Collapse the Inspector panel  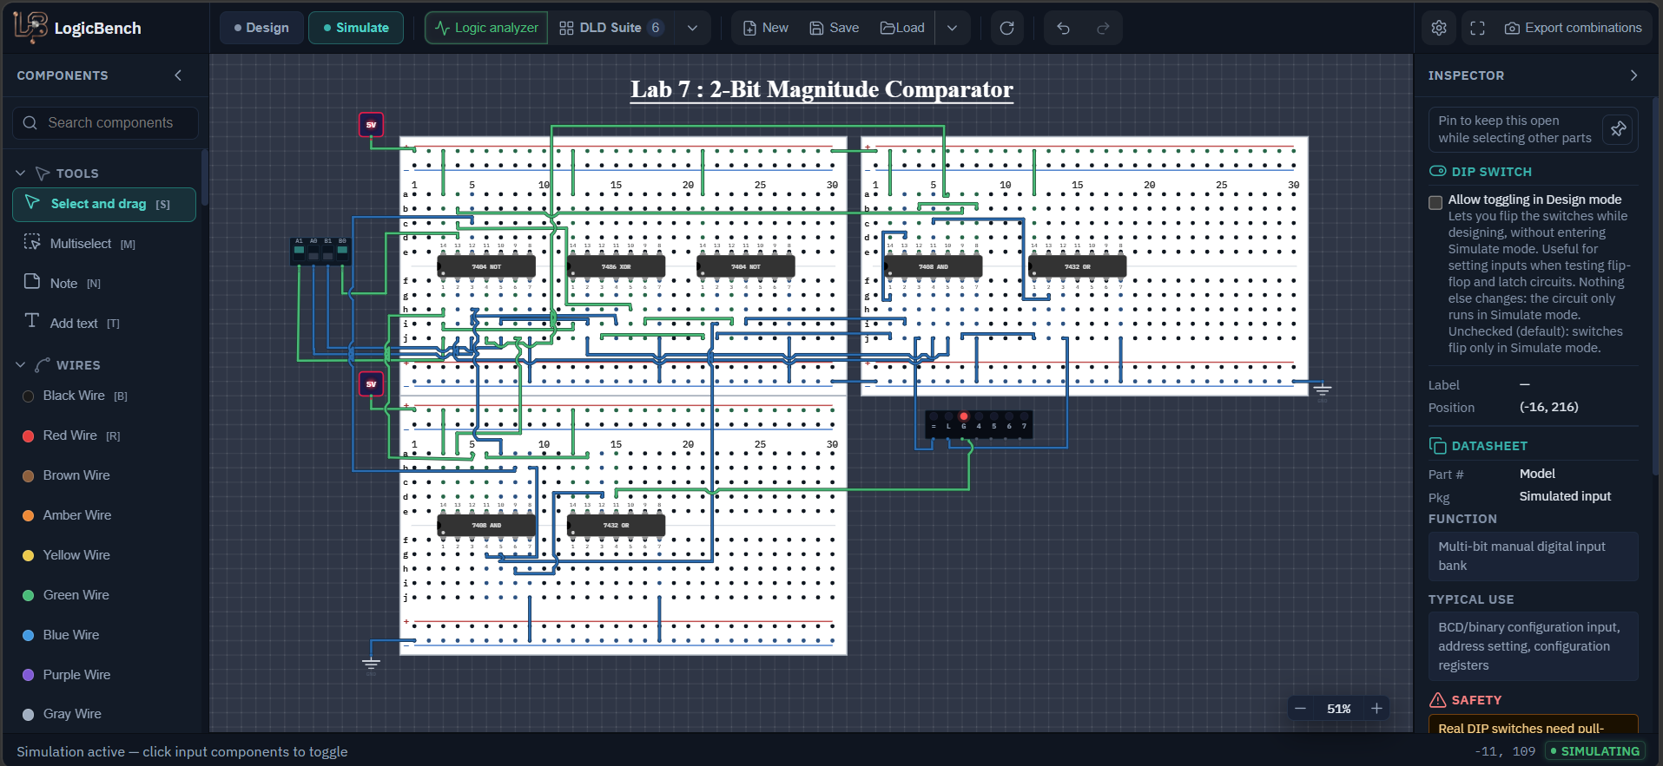click(1633, 75)
